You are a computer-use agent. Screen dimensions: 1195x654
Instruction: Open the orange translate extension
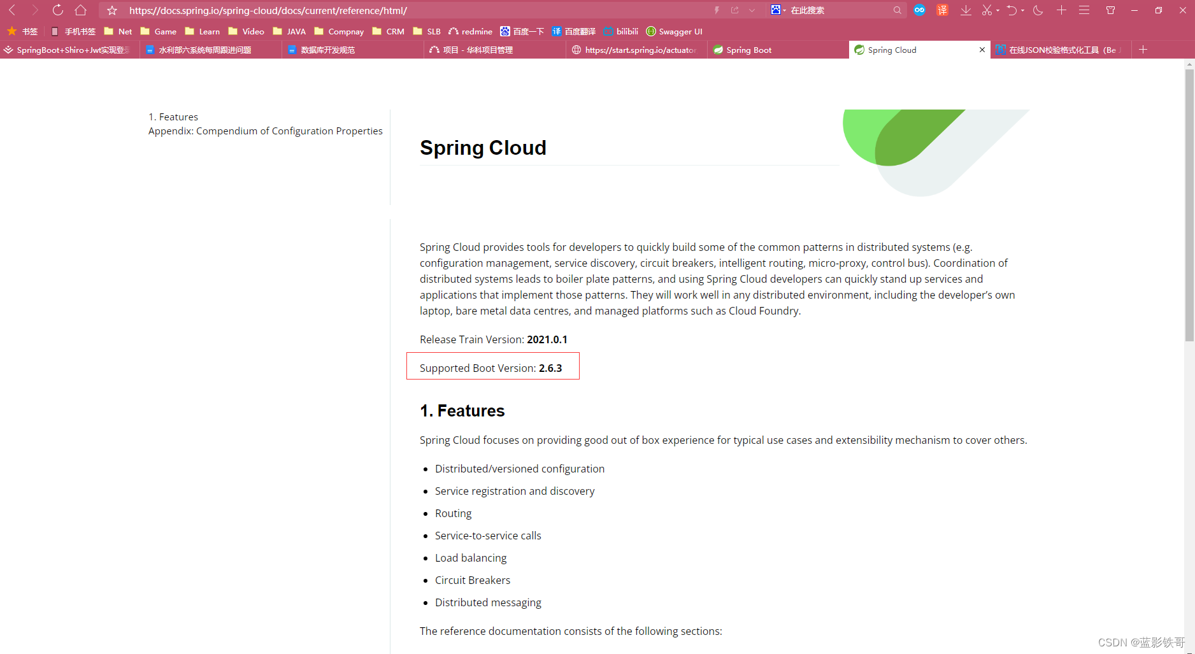pos(942,10)
